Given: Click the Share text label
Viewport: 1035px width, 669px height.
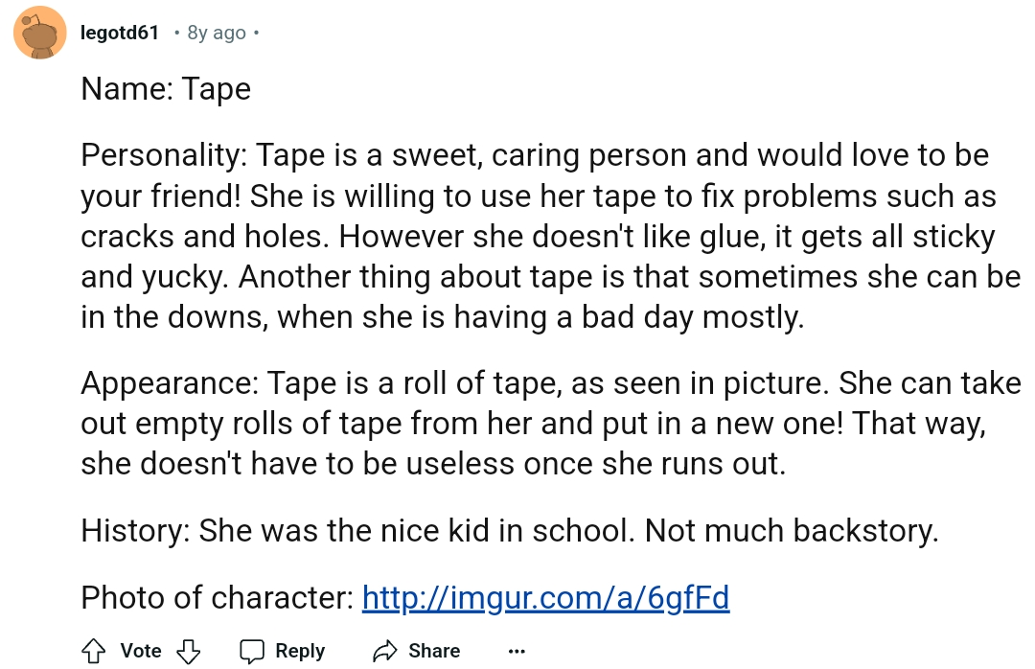Looking at the screenshot, I should pyautogui.click(x=434, y=651).
